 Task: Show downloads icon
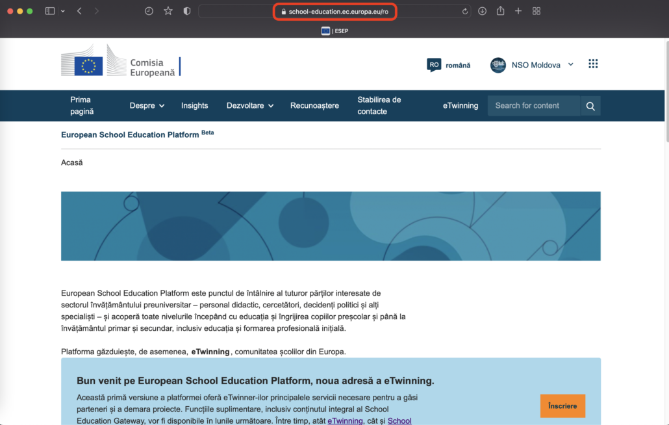point(482,11)
